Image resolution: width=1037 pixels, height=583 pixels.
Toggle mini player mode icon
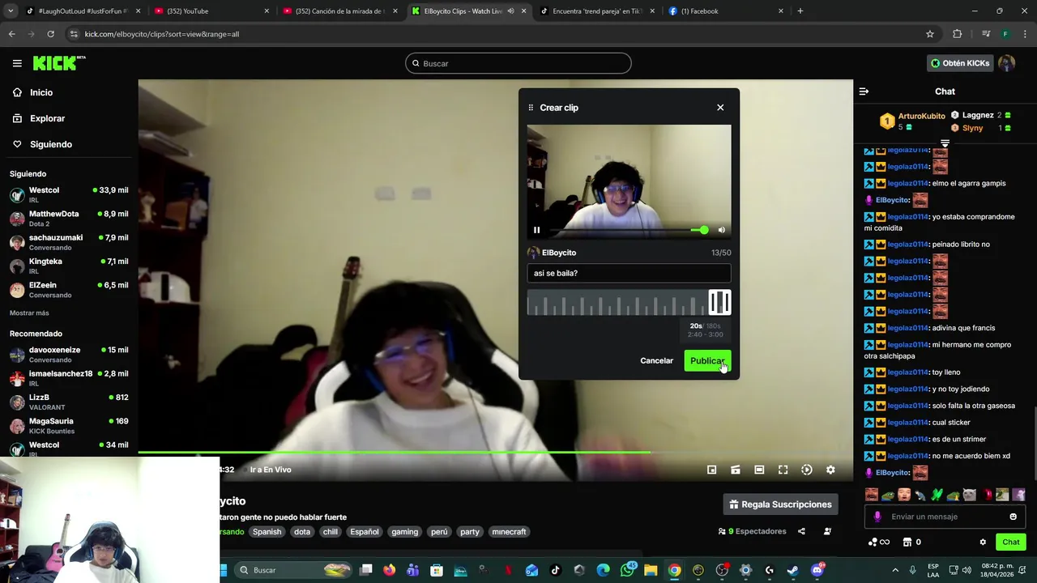[x=711, y=470]
